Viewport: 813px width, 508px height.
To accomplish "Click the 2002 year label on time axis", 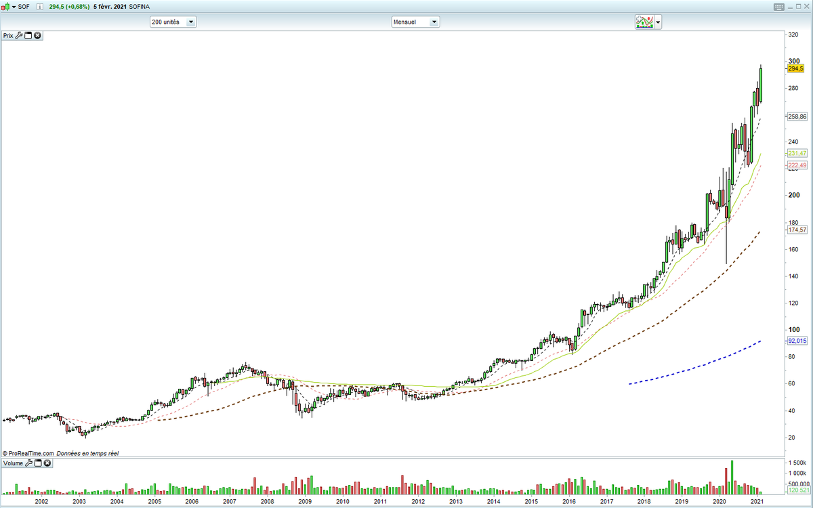I will [x=41, y=502].
